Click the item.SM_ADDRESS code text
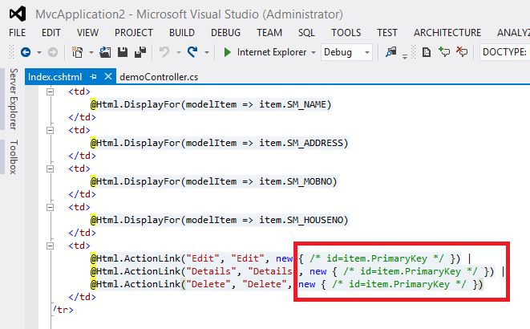Viewport: 530px width, 329px height. click(x=301, y=143)
